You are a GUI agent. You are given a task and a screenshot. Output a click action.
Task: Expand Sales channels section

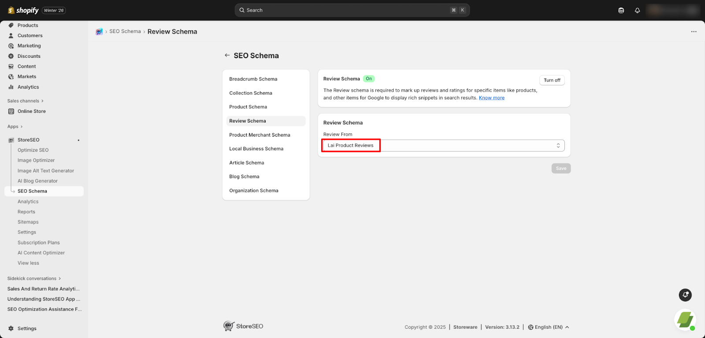click(x=26, y=101)
